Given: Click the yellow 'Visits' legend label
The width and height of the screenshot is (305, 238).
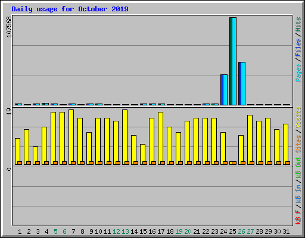Looking at the screenshot, I should [298, 117].
